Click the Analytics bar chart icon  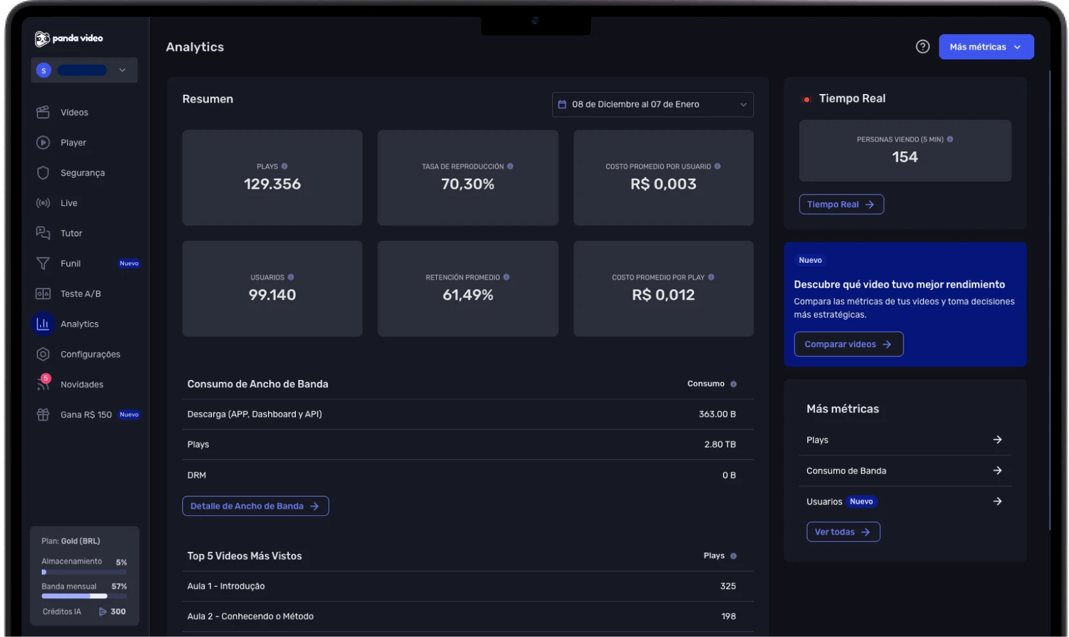pyautogui.click(x=43, y=324)
